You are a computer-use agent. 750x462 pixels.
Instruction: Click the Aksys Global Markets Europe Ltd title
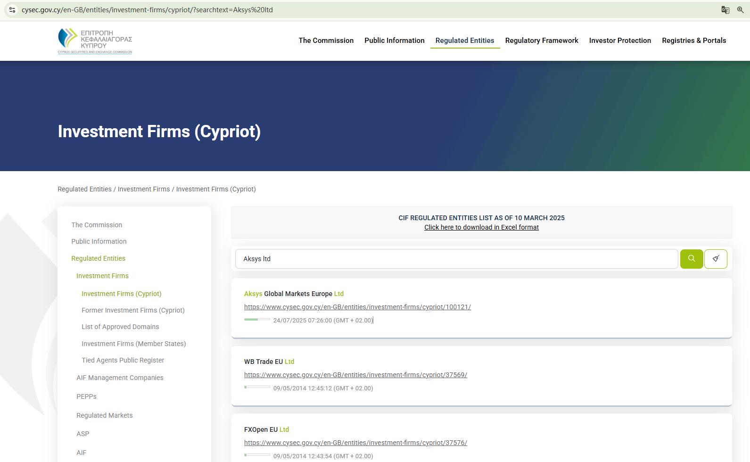click(294, 294)
